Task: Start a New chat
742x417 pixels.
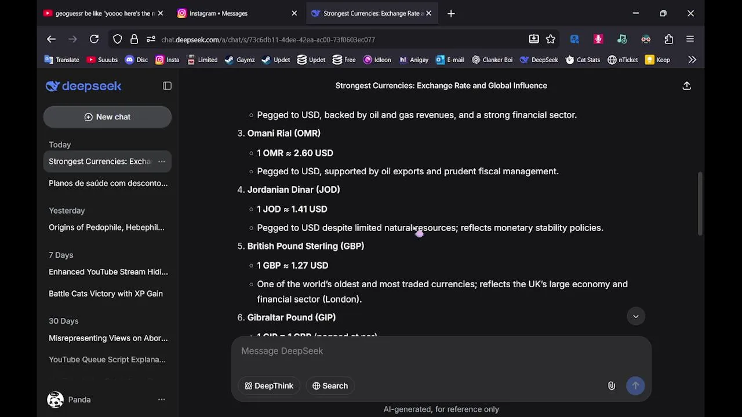Action: (107, 117)
